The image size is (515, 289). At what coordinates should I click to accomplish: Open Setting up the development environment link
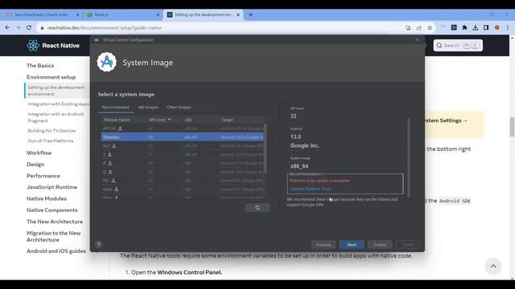[57, 91]
